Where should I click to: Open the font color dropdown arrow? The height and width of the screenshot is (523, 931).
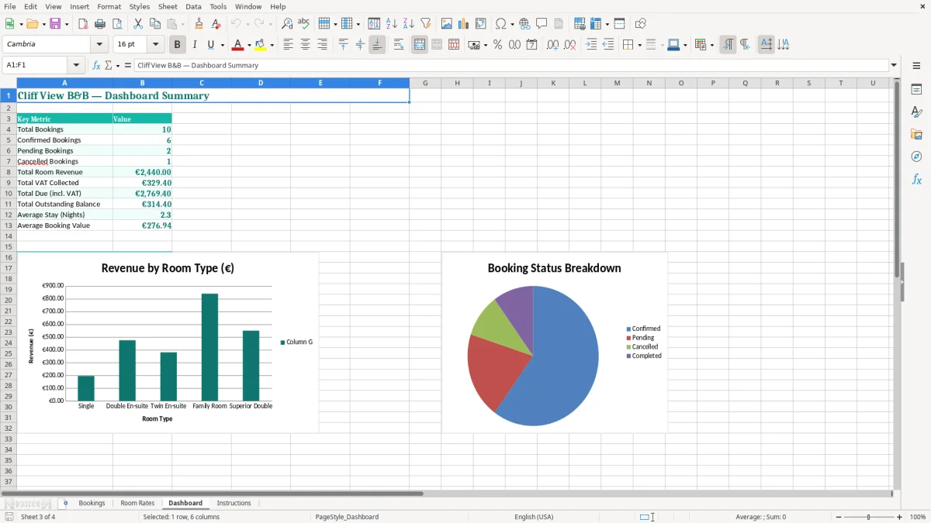point(249,45)
